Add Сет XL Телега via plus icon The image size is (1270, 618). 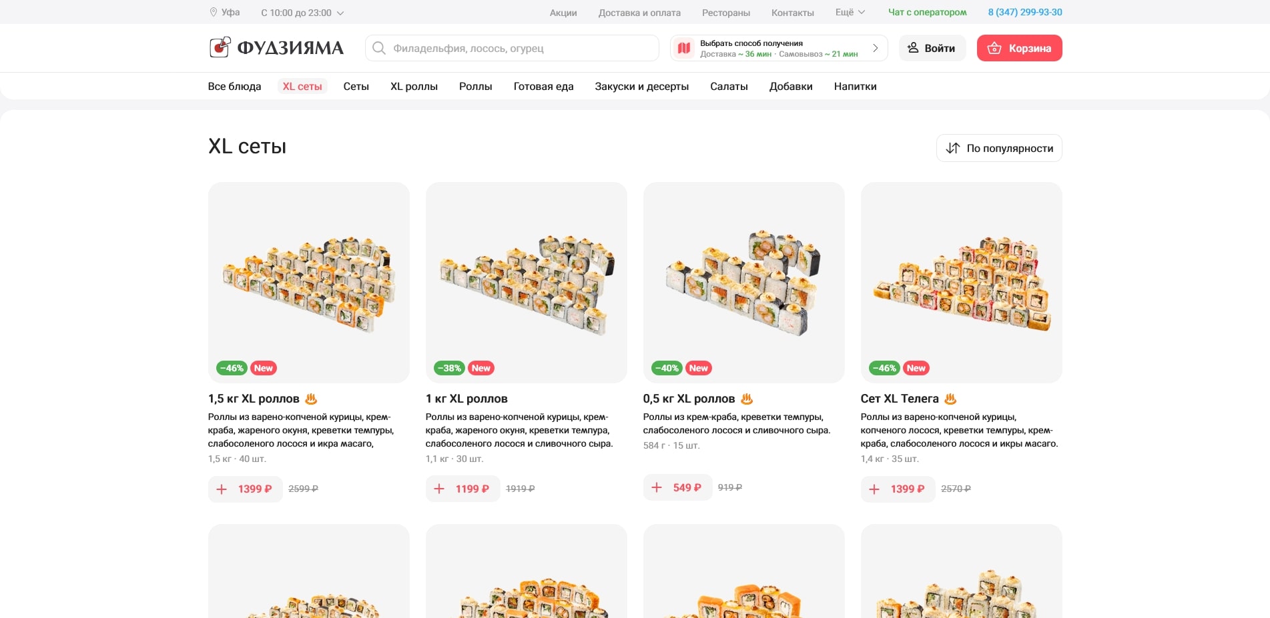[875, 489]
